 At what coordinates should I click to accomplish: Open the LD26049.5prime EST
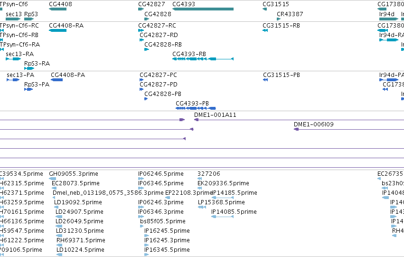point(59,226)
